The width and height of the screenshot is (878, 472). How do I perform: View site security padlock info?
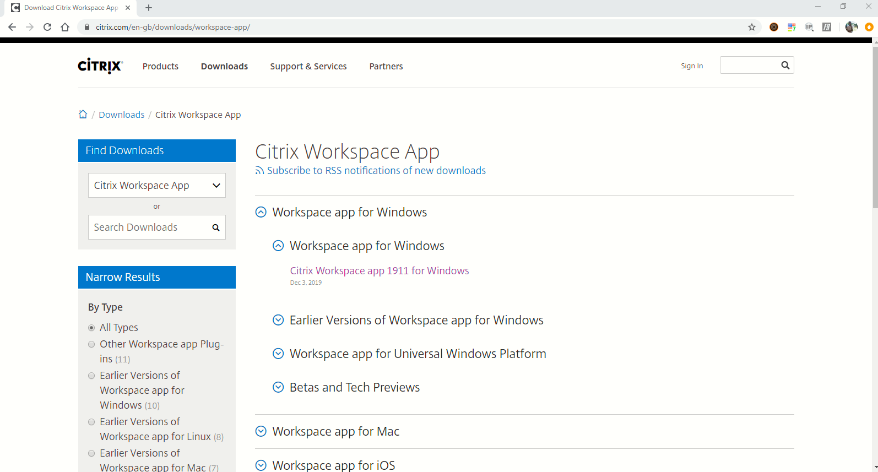(x=87, y=27)
